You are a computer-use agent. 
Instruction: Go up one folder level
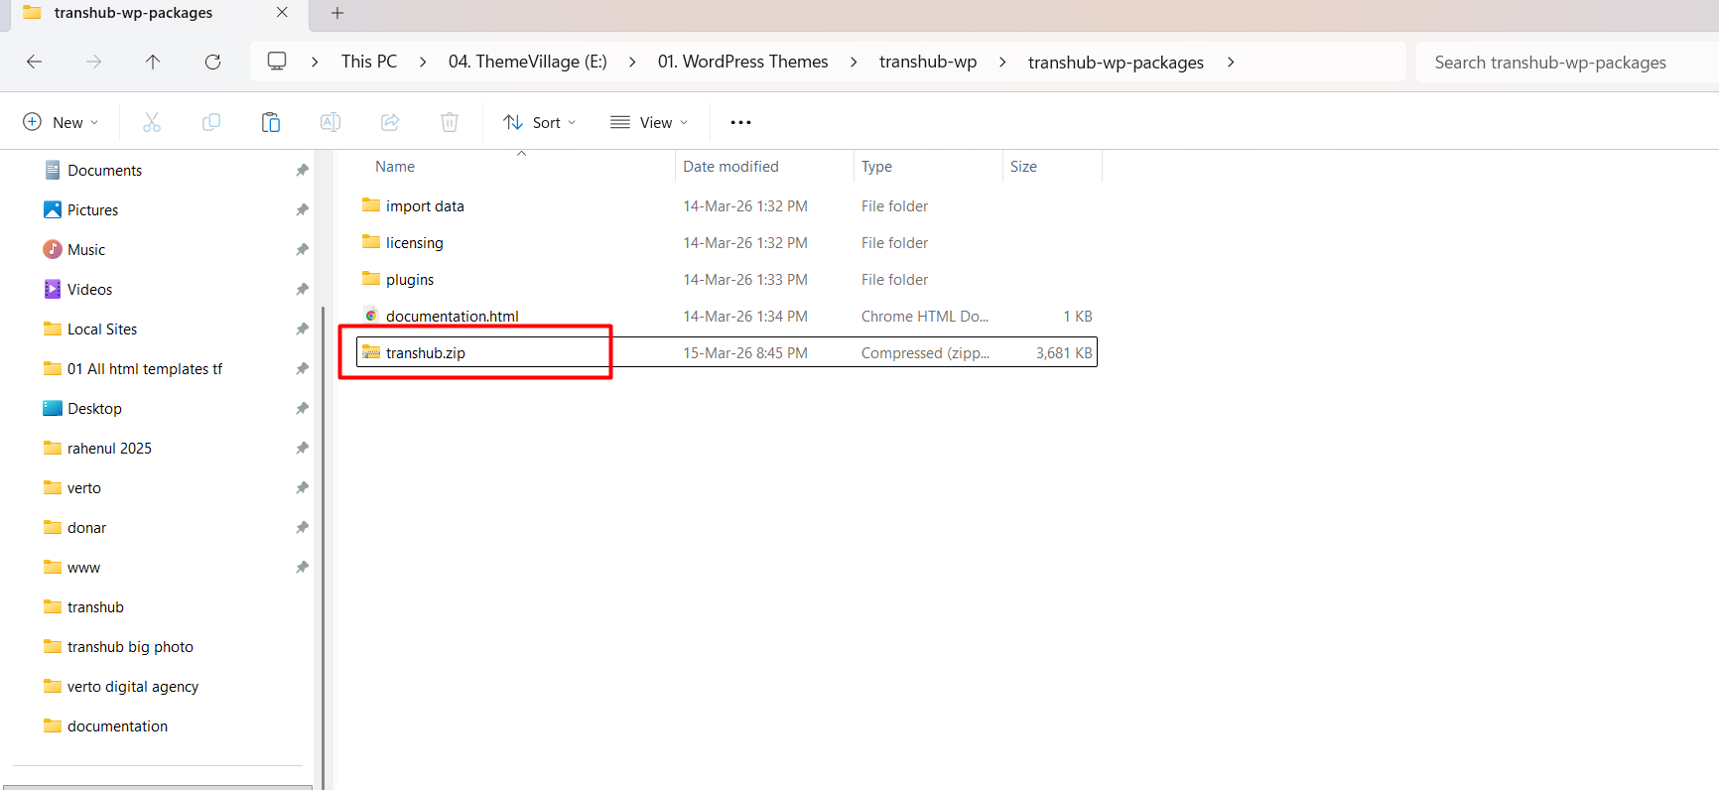click(x=153, y=62)
